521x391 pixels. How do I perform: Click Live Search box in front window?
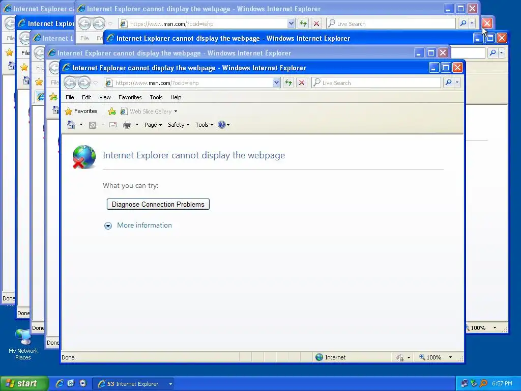[376, 82]
